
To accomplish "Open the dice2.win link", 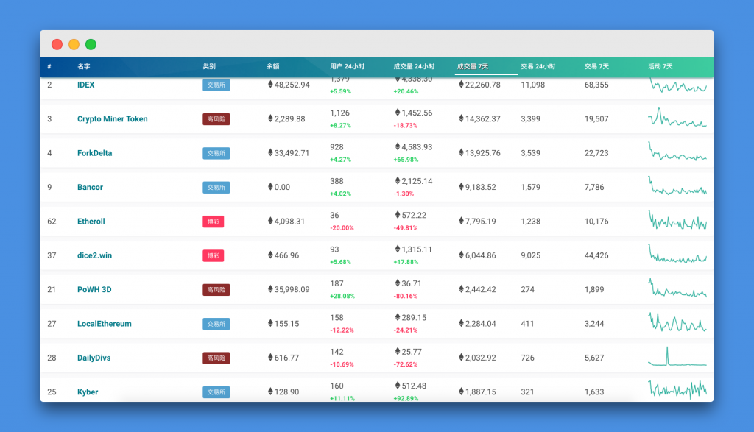I will 94,255.
